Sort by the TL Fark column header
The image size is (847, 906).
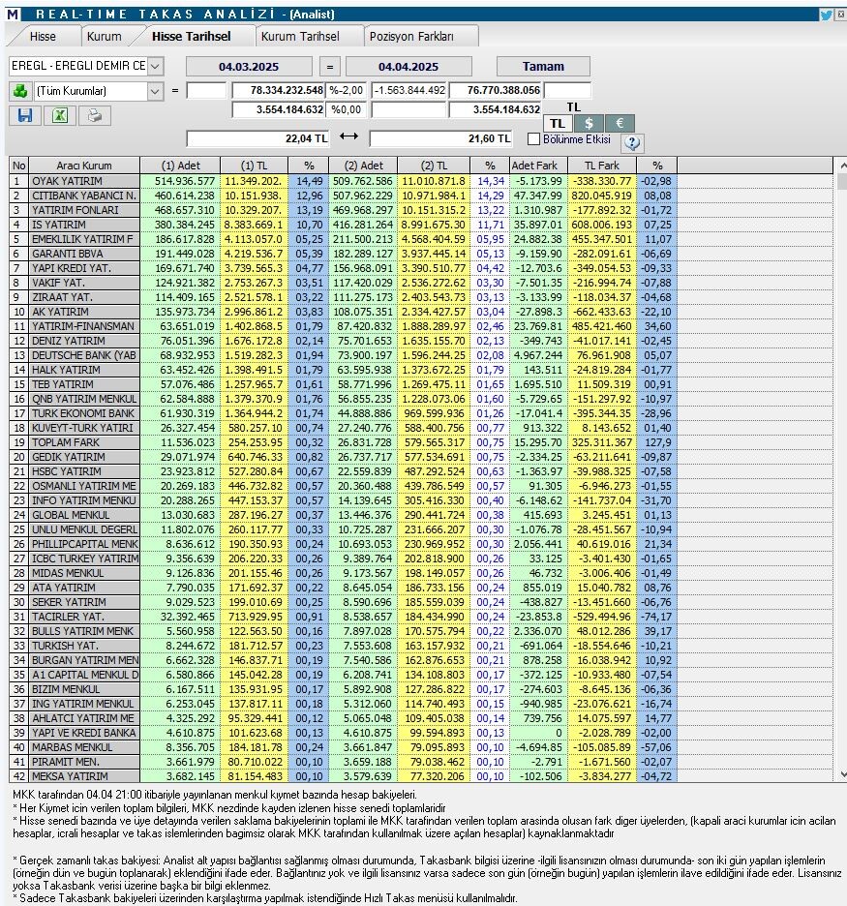click(x=601, y=166)
